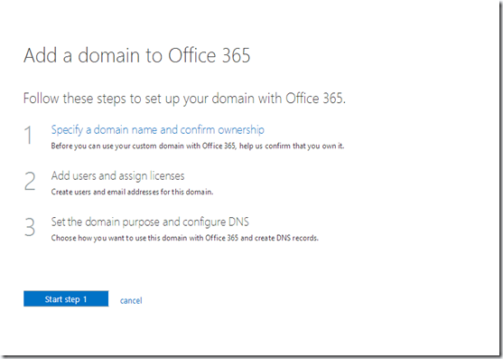Click the cancel link
Image resolution: width=503 pixels, height=359 pixels.
click(x=131, y=300)
